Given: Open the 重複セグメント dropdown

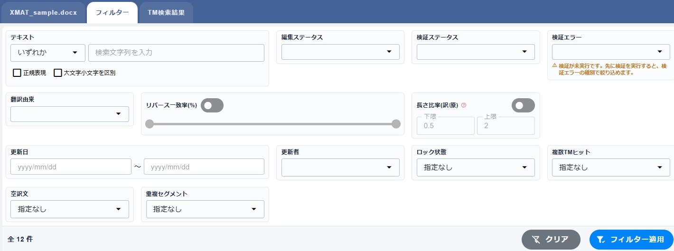Looking at the screenshot, I should click(x=205, y=209).
